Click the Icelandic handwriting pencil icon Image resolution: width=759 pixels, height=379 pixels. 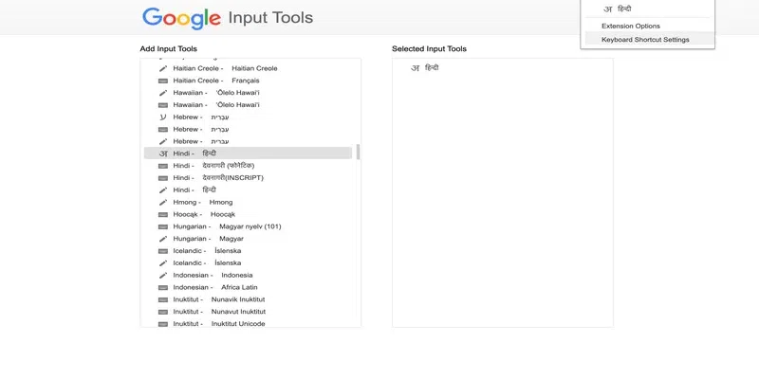click(x=163, y=263)
